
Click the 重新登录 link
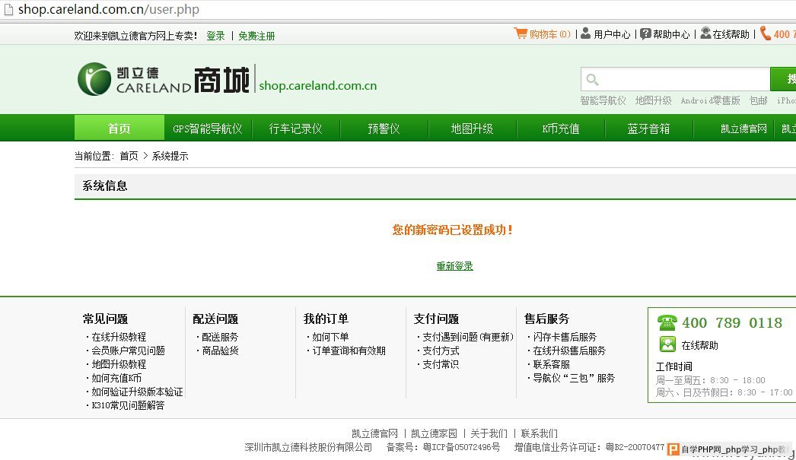455,266
